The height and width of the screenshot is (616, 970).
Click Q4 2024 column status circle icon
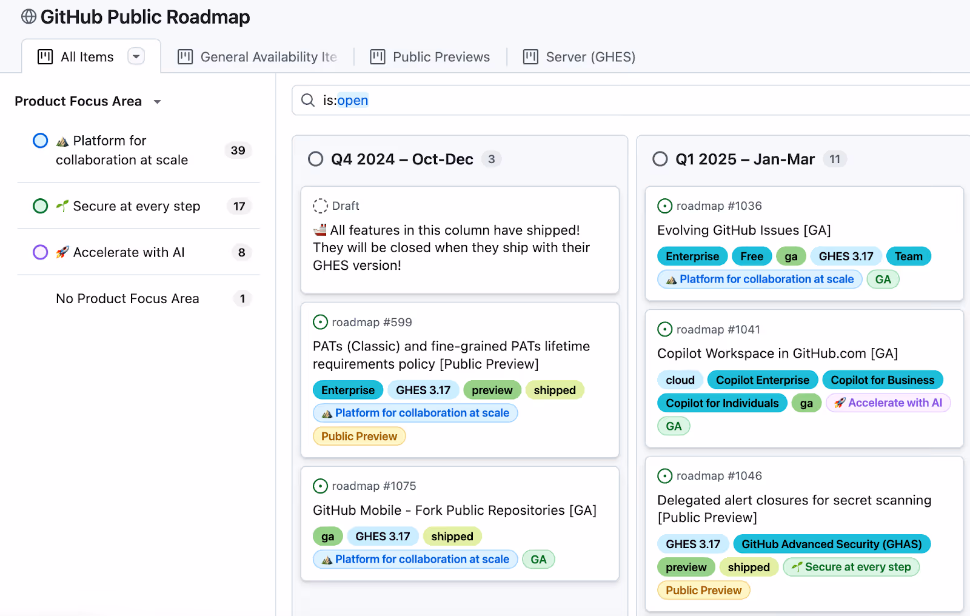pyautogui.click(x=315, y=159)
